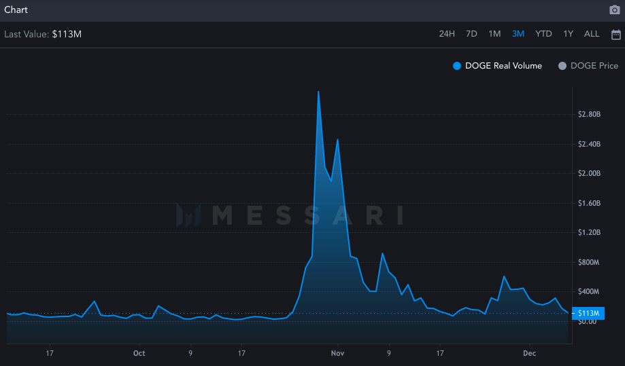
Task: Select the 7D time range
Action: [x=471, y=34]
